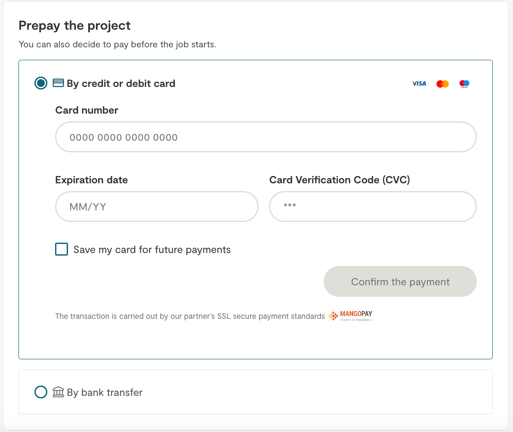Enable saving my card for future payments
This screenshot has height=432, width=513.
62,250
